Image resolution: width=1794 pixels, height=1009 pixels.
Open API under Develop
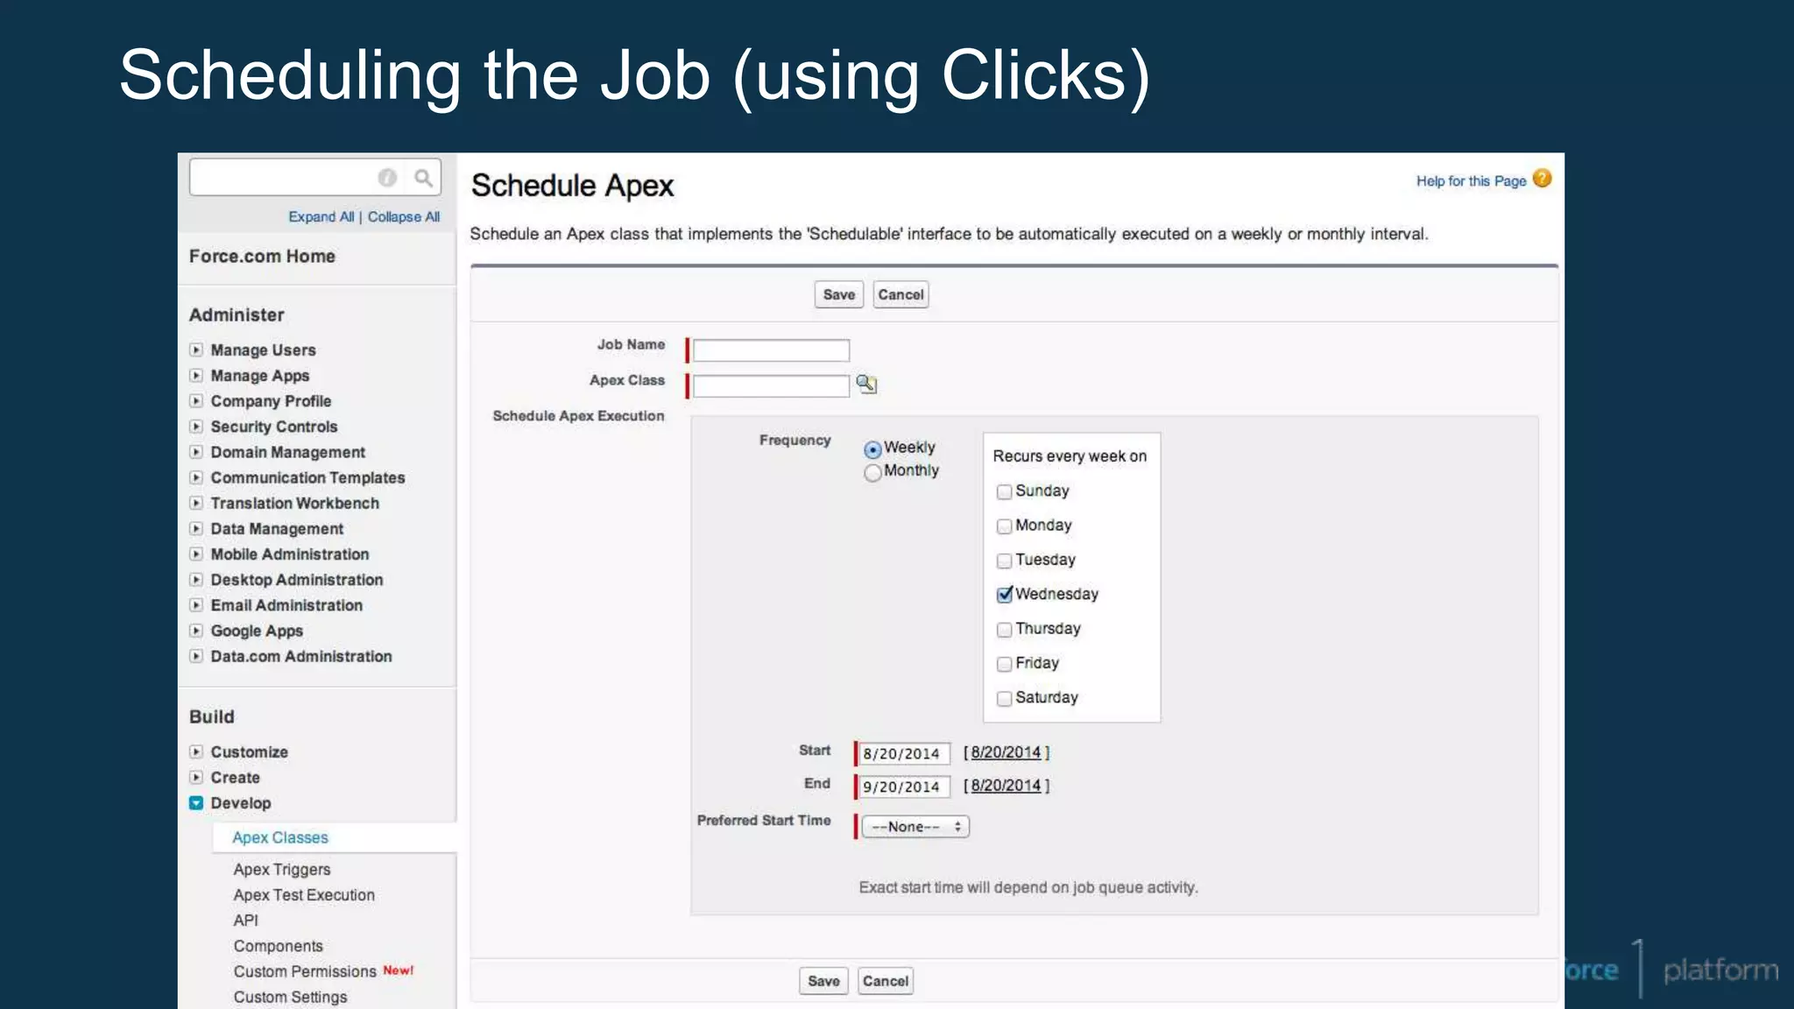click(246, 921)
